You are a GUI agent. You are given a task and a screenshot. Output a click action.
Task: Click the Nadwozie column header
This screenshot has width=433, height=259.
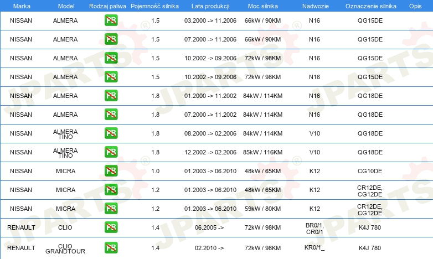coord(316,6)
